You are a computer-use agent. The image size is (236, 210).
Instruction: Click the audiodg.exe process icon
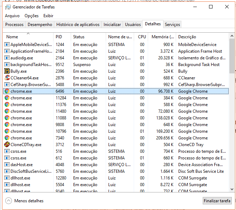7,58
